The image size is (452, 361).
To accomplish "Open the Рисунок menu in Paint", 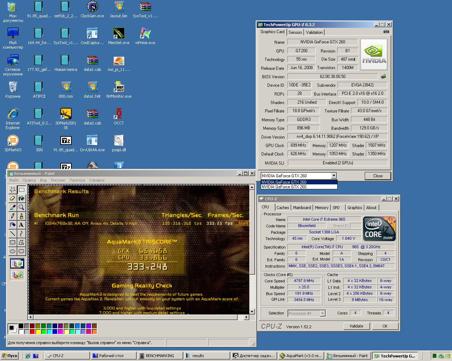I will [x=58, y=180].
